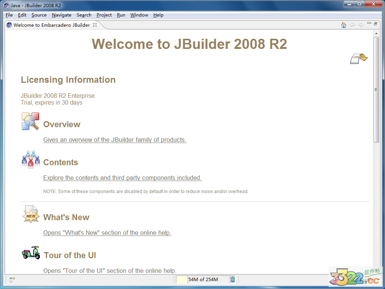This screenshot has height=289, width=385.
Task: Go to Workbench curved arrow icon
Action: [359, 58]
